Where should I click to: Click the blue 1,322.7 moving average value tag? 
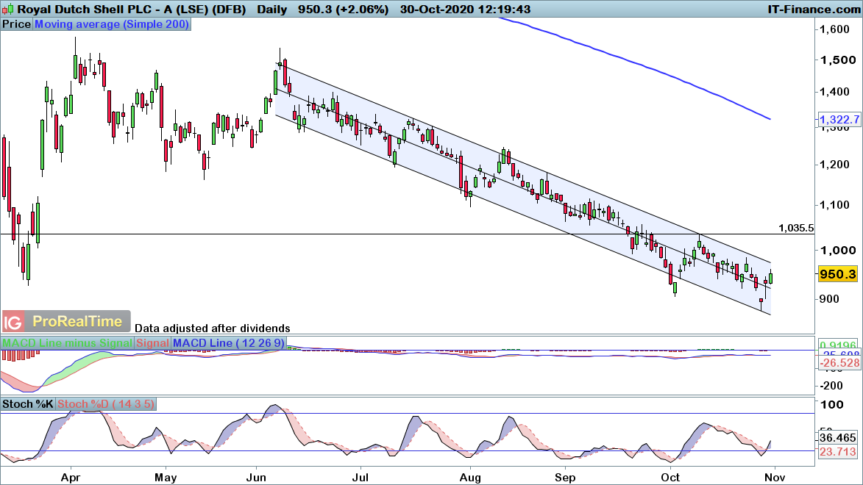(x=839, y=120)
